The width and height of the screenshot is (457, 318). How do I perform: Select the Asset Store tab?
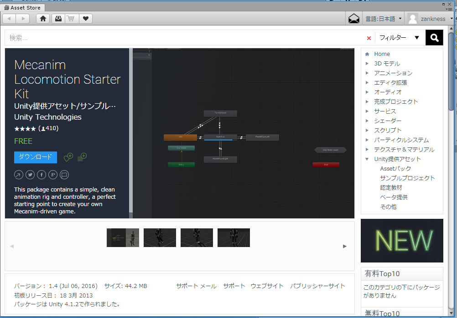pos(22,8)
